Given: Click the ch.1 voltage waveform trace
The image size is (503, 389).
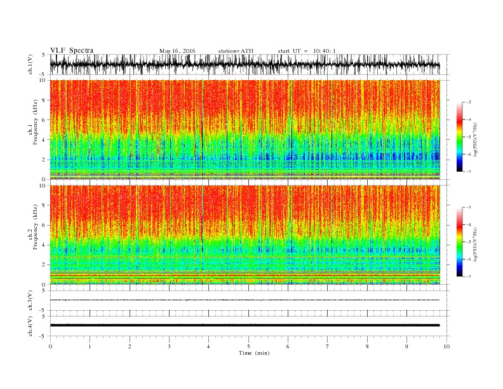Looking at the screenshot, I should 245,64.
